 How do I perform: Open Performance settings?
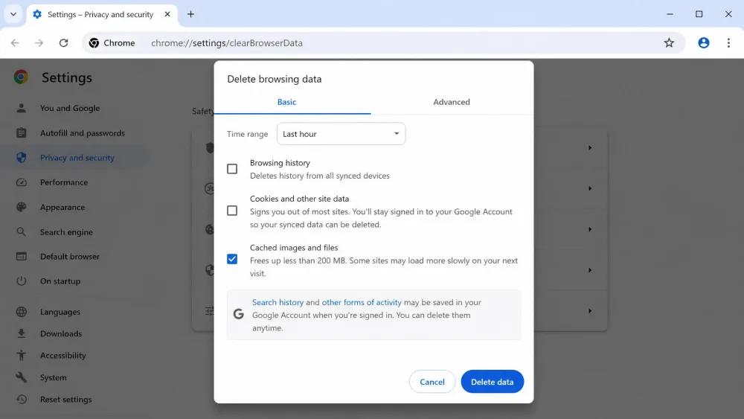[x=63, y=182]
